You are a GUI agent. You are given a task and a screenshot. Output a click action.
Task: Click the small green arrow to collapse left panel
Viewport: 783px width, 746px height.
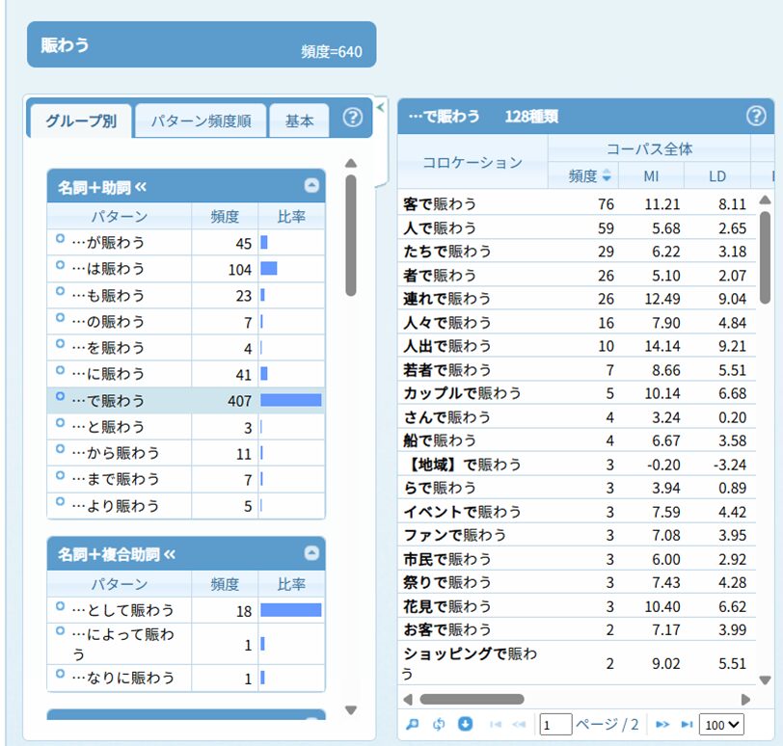pos(380,106)
